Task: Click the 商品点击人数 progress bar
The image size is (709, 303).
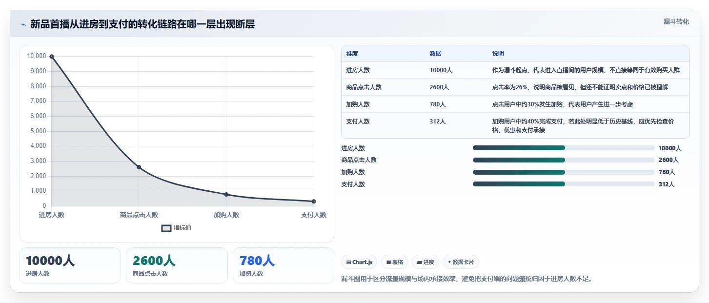Action: click(564, 160)
